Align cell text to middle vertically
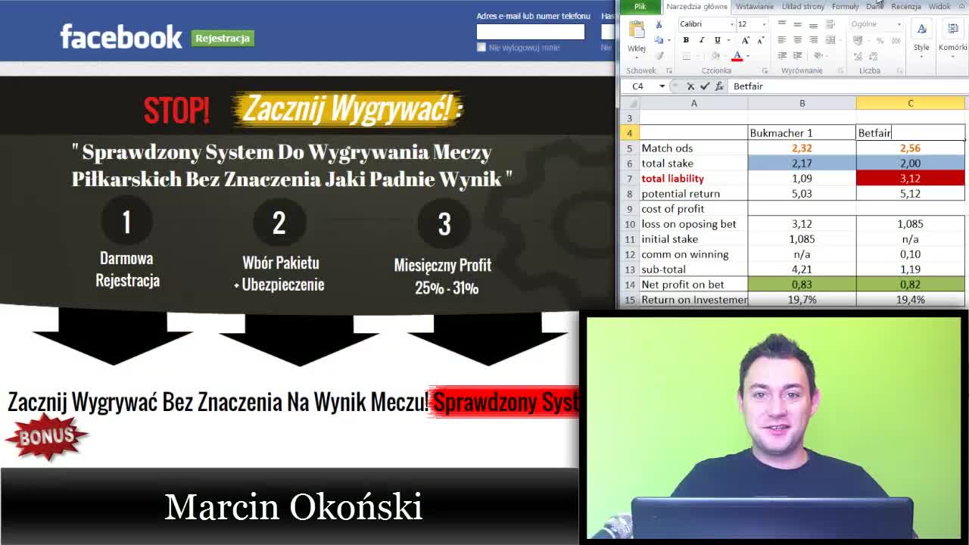Image resolution: width=969 pixels, height=545 pixels. tap(798, 24)
